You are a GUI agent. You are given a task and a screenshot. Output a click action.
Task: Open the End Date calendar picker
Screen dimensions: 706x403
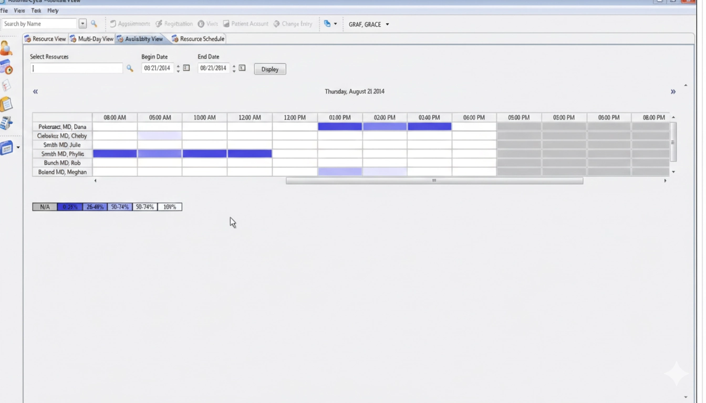click(x=242, y=68)
